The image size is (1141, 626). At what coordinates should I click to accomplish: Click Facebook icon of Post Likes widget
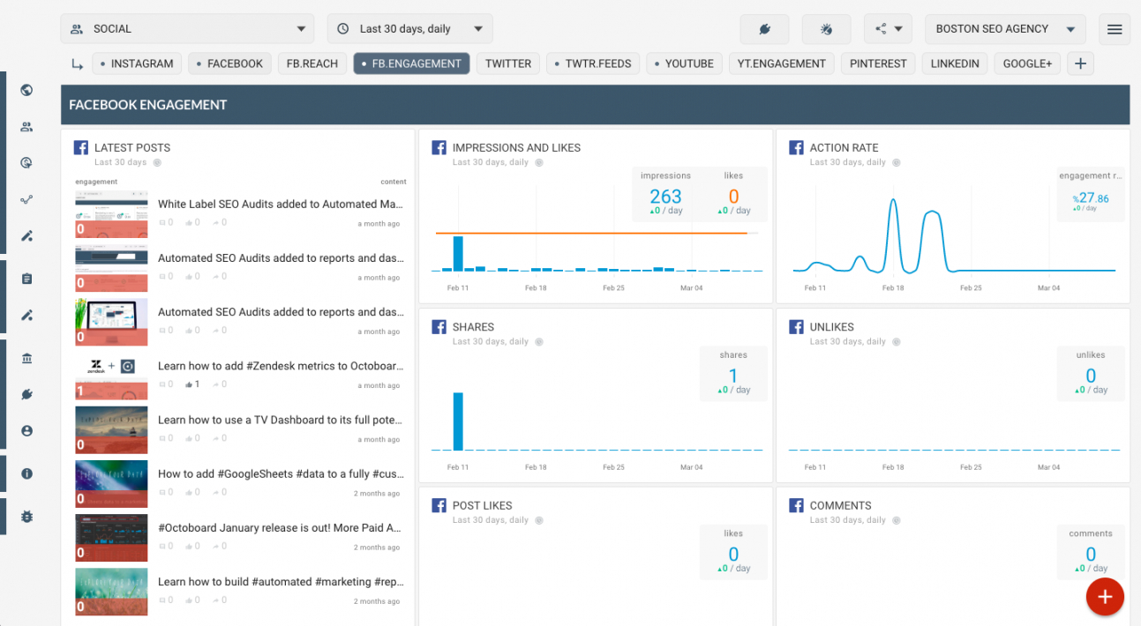(439, 506)
